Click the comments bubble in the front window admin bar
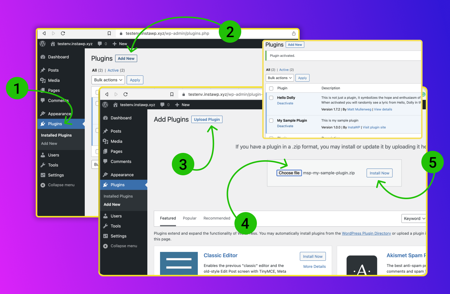Image resolution: width=450 pixels, height=294 pixels. tap(162, 105)
